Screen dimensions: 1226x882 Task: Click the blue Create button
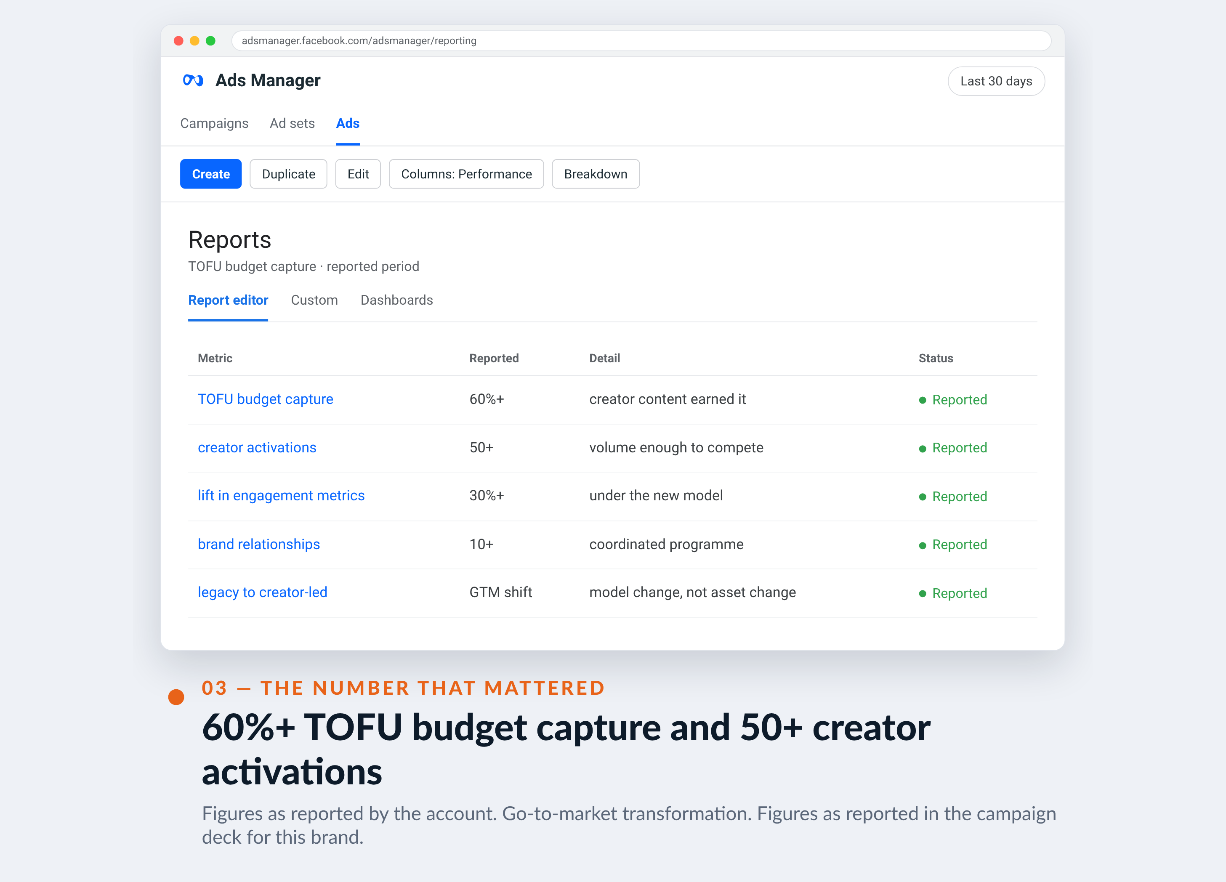[211, 174]
